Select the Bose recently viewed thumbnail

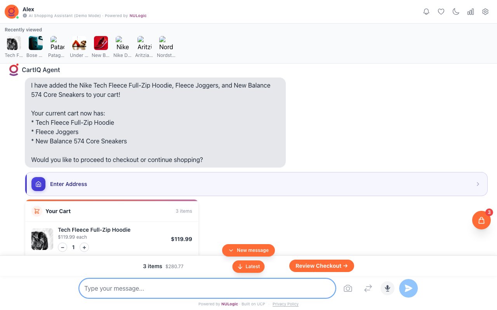[x=36, y=43]
